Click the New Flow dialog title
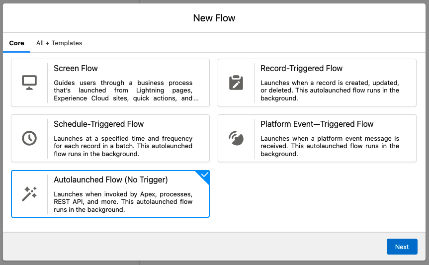This screenshot has width=429, height=265. pos(214,18)
